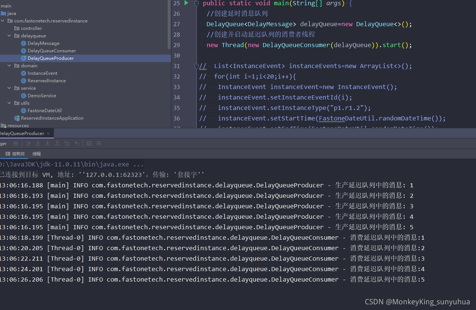Viewport: 476px width, 310px height.
Task: Click gutter at line number 27
Action: (177, 24)
